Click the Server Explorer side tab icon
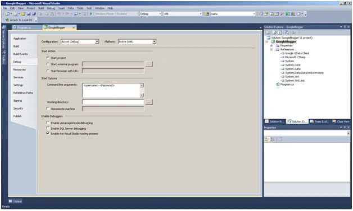Screen dimensions: 353x211 [x=3, y=27]
